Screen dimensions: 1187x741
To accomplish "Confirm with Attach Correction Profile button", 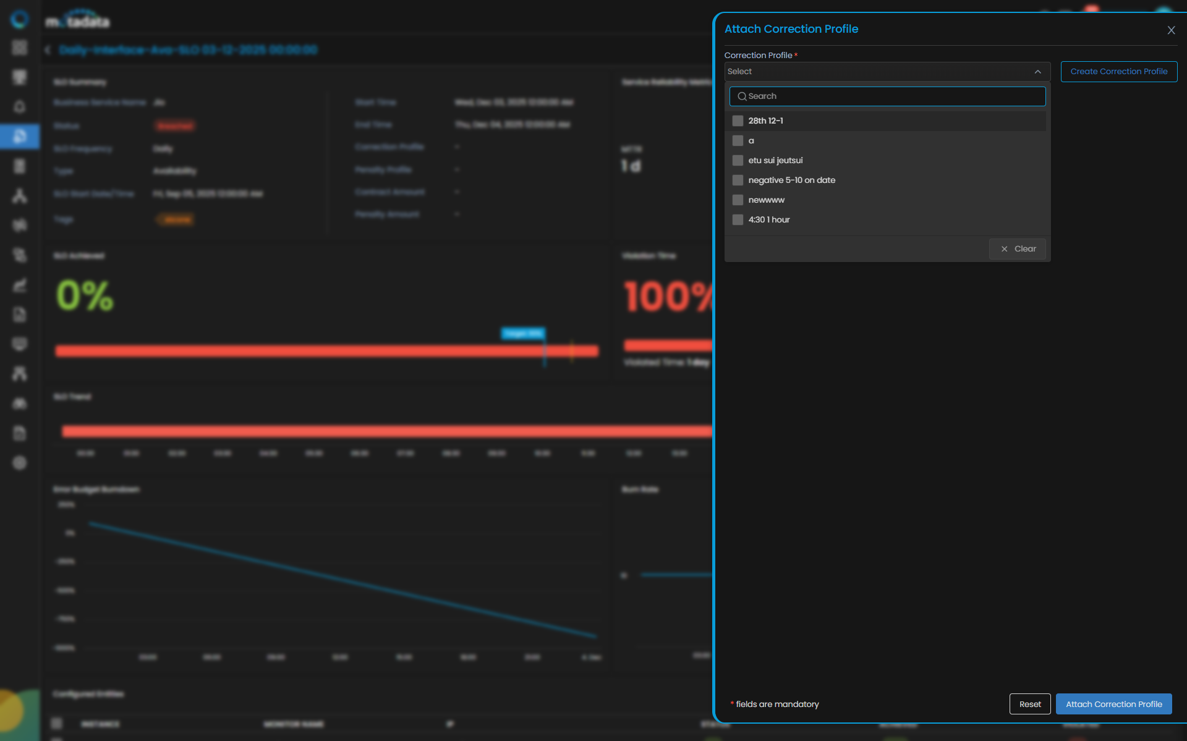I will pyautogui.click(x=1113, y=704).
